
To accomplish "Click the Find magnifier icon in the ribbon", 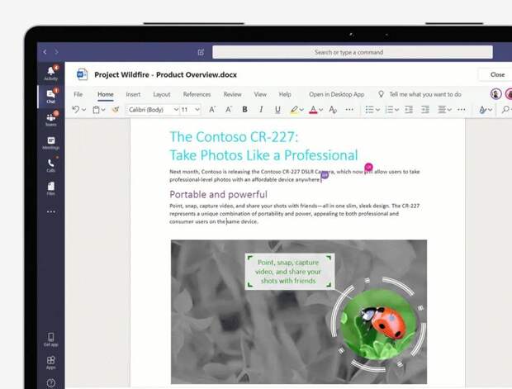I will click(505, 109).
